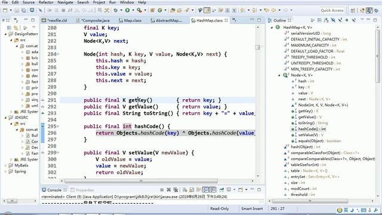Click Sort alphabetically icon in Outline
Image resolution: width=382 pixels, height=215 pixels.
[326, 20]
